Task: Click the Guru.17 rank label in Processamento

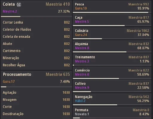Action: 9,82
